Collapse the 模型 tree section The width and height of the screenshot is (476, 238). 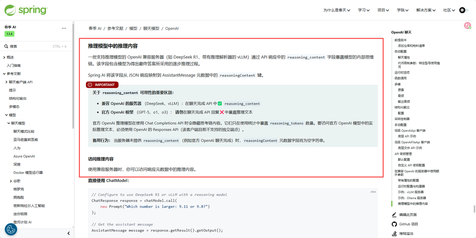coord(6,115)
